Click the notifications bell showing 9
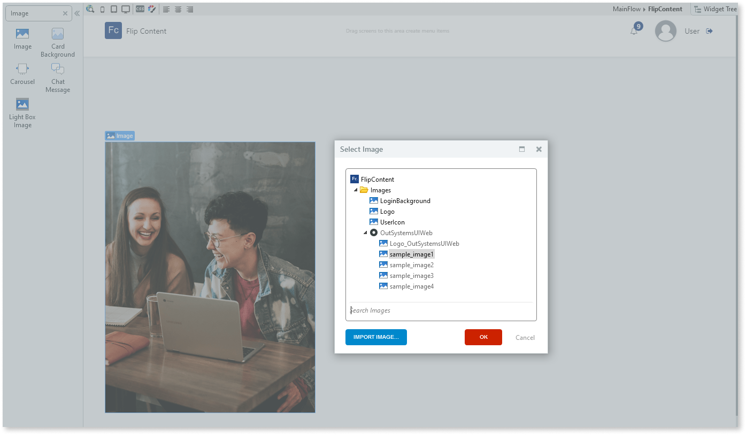The width and height of the screenshot is (746, 435). (634, 31)
